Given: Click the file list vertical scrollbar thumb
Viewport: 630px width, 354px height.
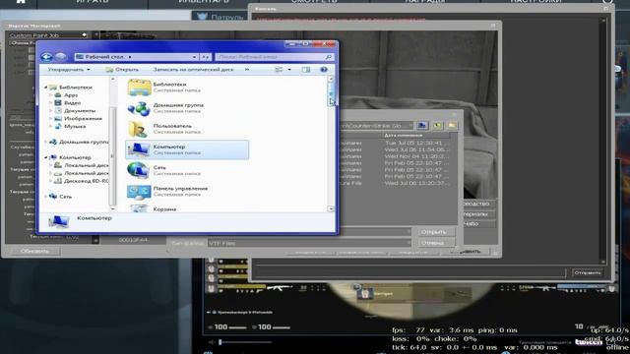Looking at the screenshot, I should coord(332,94).
